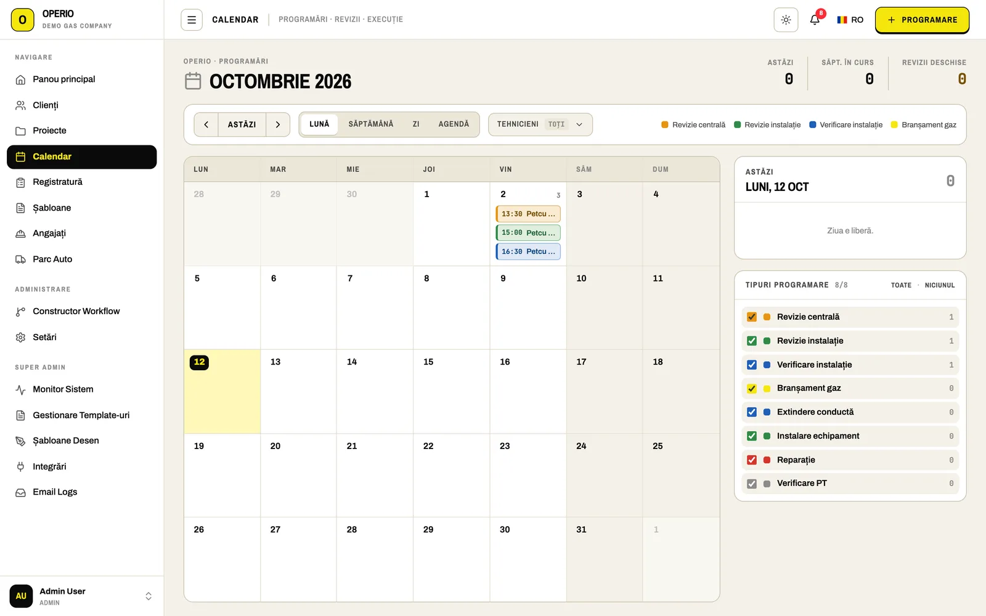
Task: Click Toate in Tipuri Programare
Action: tap(901, 285)
